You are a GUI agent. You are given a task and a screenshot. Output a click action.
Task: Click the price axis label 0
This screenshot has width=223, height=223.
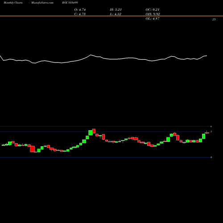[211, 157]
